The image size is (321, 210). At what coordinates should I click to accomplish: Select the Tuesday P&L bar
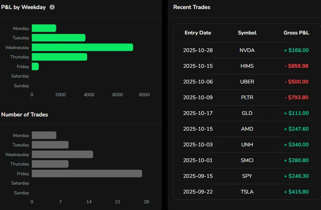tap(58, 38)
